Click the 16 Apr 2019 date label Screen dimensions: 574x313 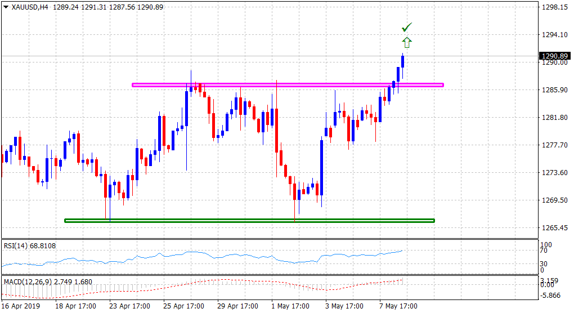tap(20, 306)
